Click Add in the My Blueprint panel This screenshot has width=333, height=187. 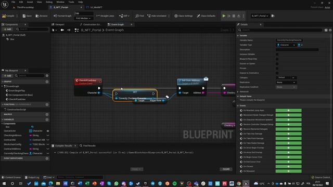click(7, 76)
